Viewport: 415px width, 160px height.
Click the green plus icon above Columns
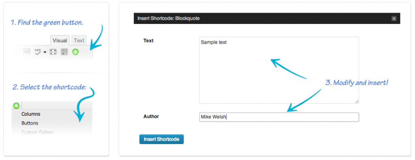point(16,106)
